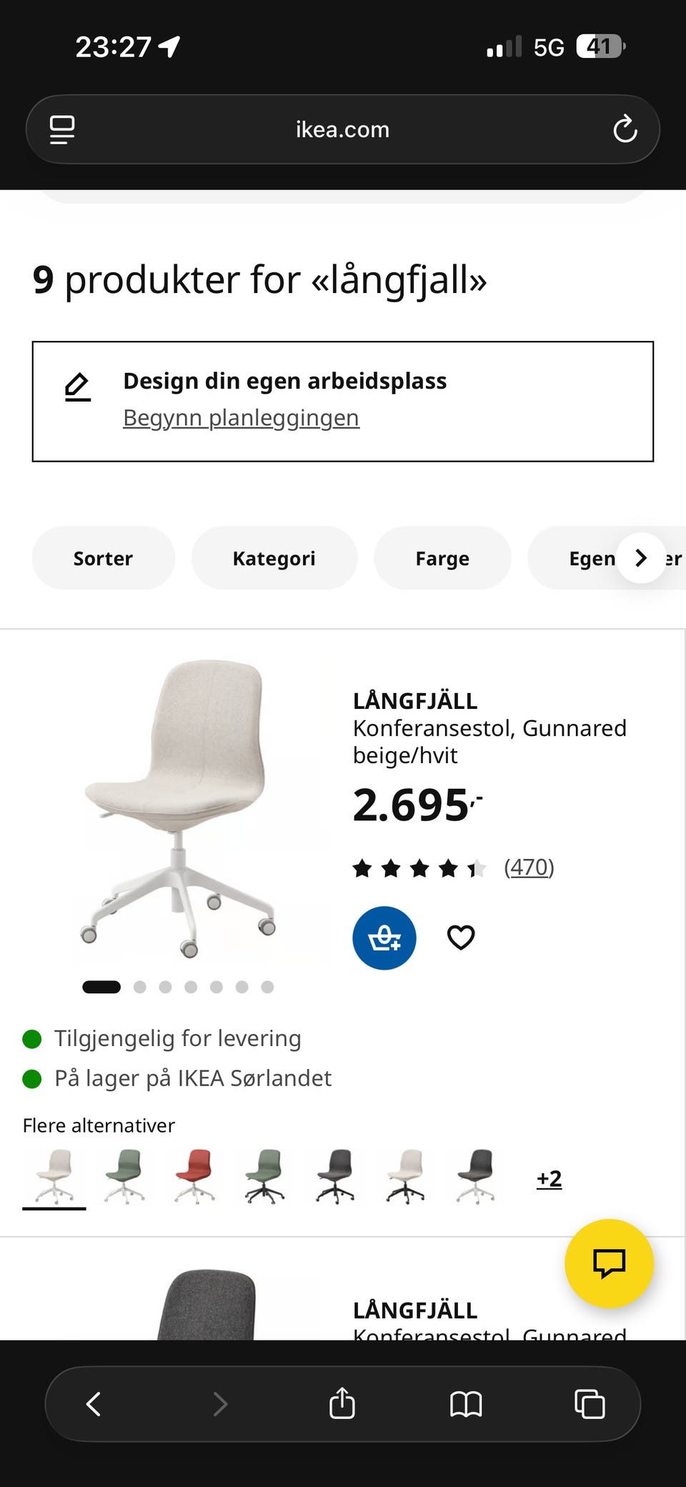Select the red chair variant thumbnail

(194, 1177)
